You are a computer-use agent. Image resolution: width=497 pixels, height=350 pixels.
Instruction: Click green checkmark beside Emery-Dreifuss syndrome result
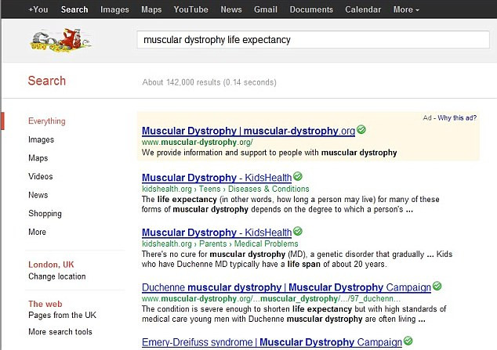[408, 341]
